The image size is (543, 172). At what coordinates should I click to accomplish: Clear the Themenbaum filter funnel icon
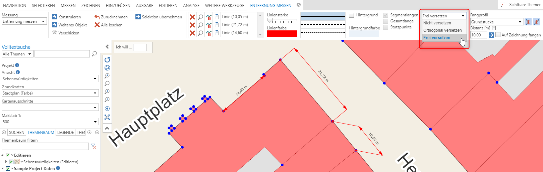94,146
